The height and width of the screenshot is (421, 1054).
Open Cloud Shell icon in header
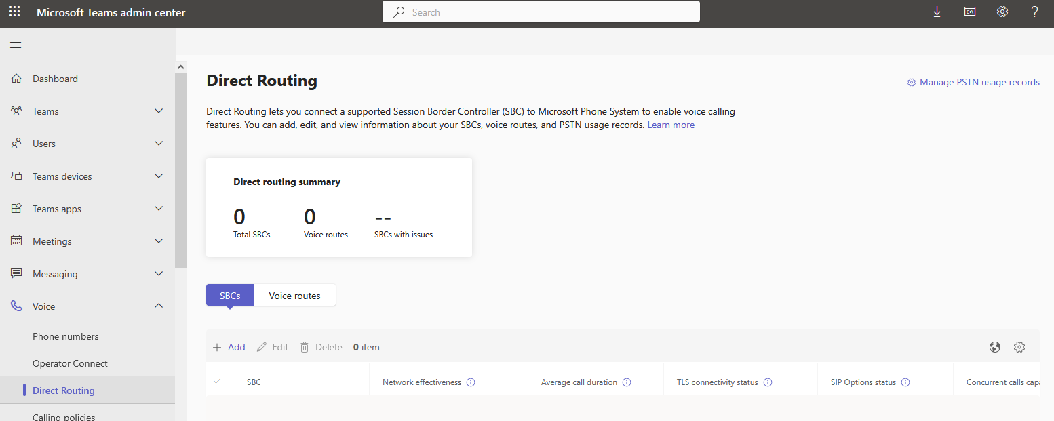click(x=971, y=12)
